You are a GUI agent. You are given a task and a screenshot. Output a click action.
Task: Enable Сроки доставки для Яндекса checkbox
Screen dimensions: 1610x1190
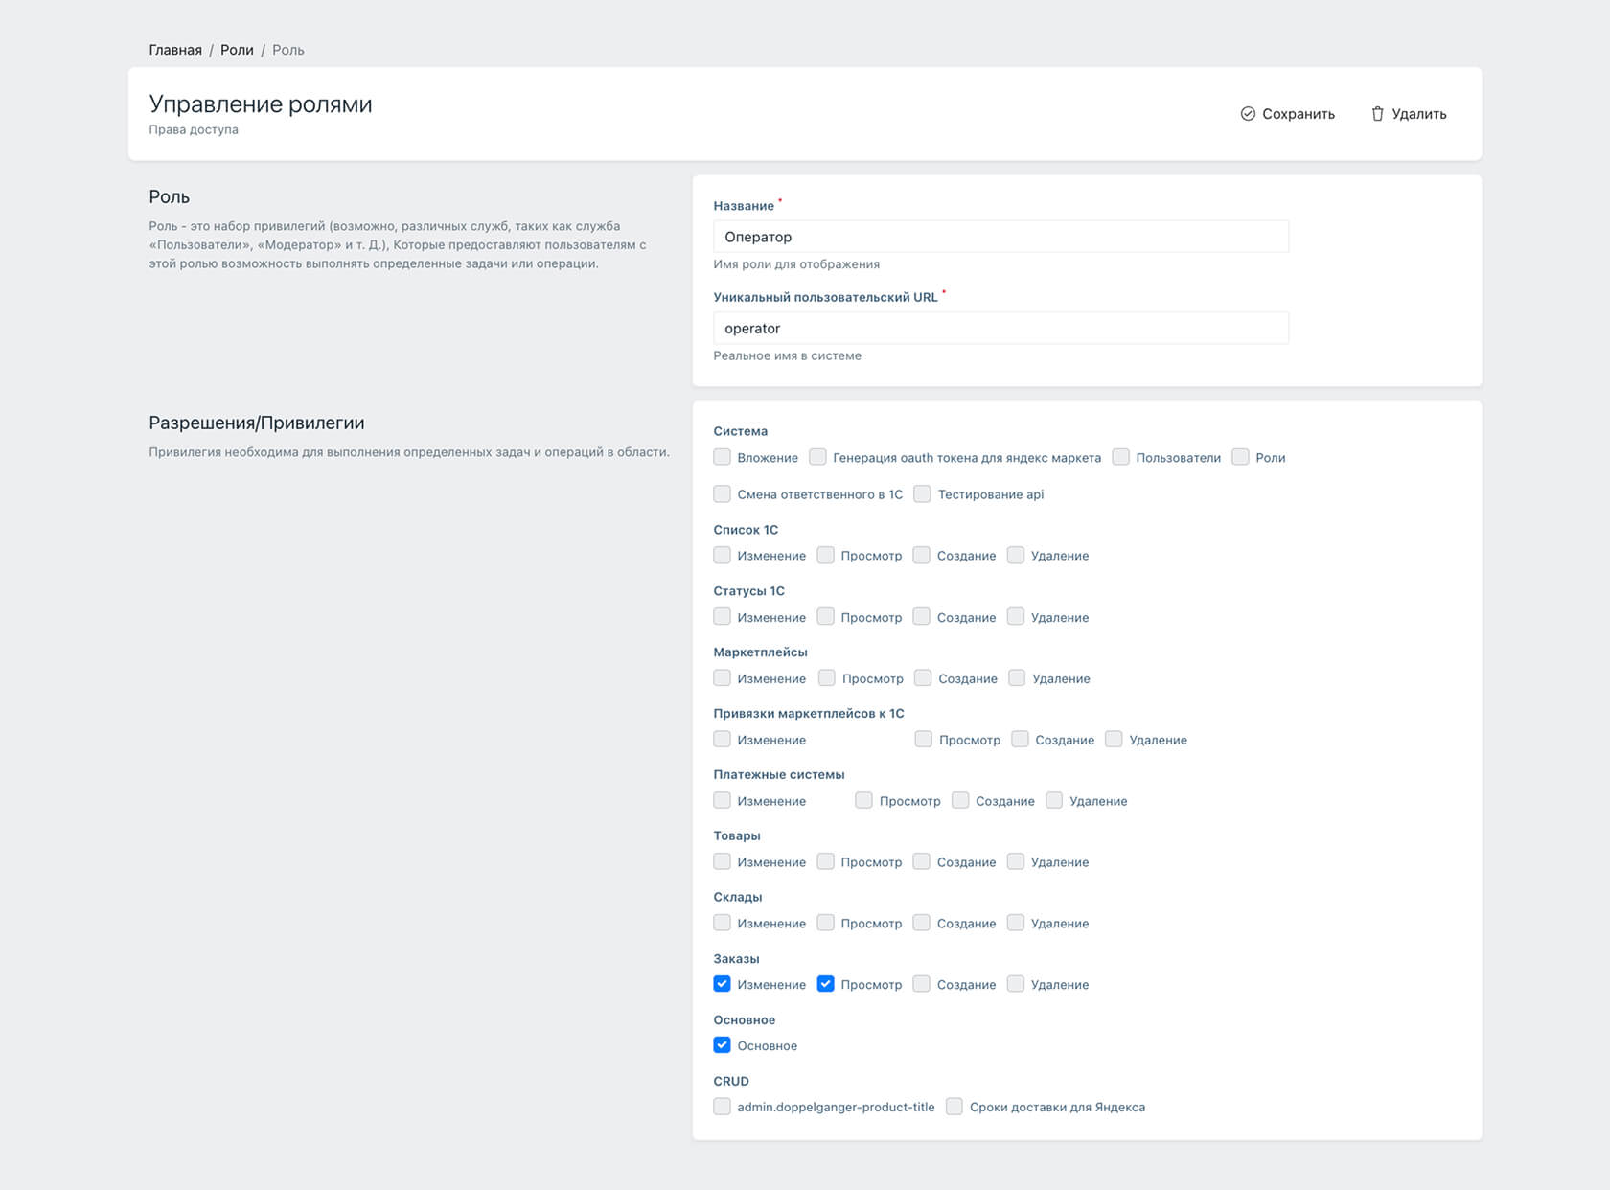(954, 1107)
